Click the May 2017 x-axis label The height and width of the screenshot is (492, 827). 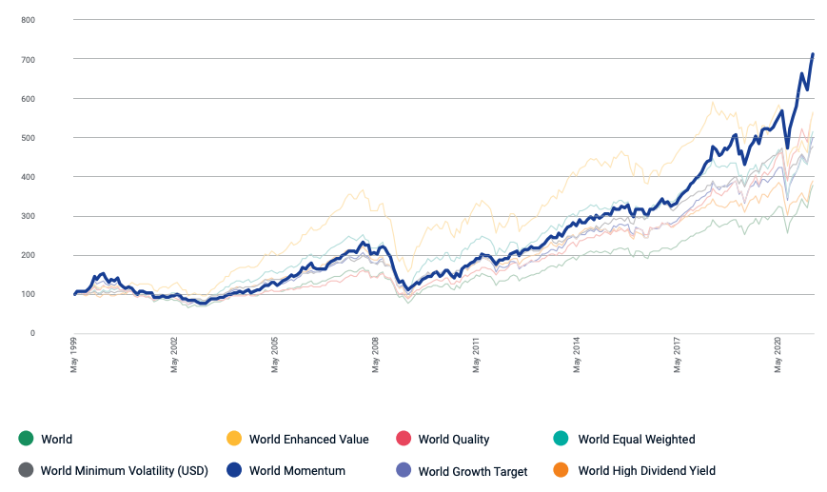click(x=678, y=355)
